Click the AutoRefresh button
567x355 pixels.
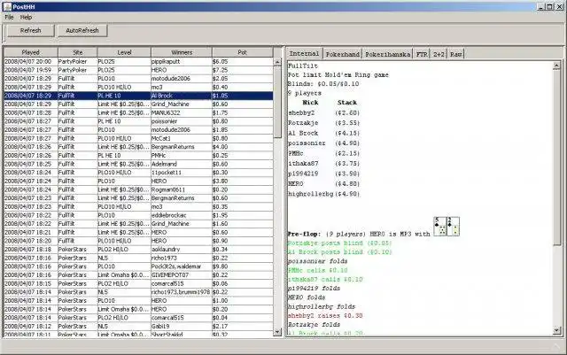82,31
